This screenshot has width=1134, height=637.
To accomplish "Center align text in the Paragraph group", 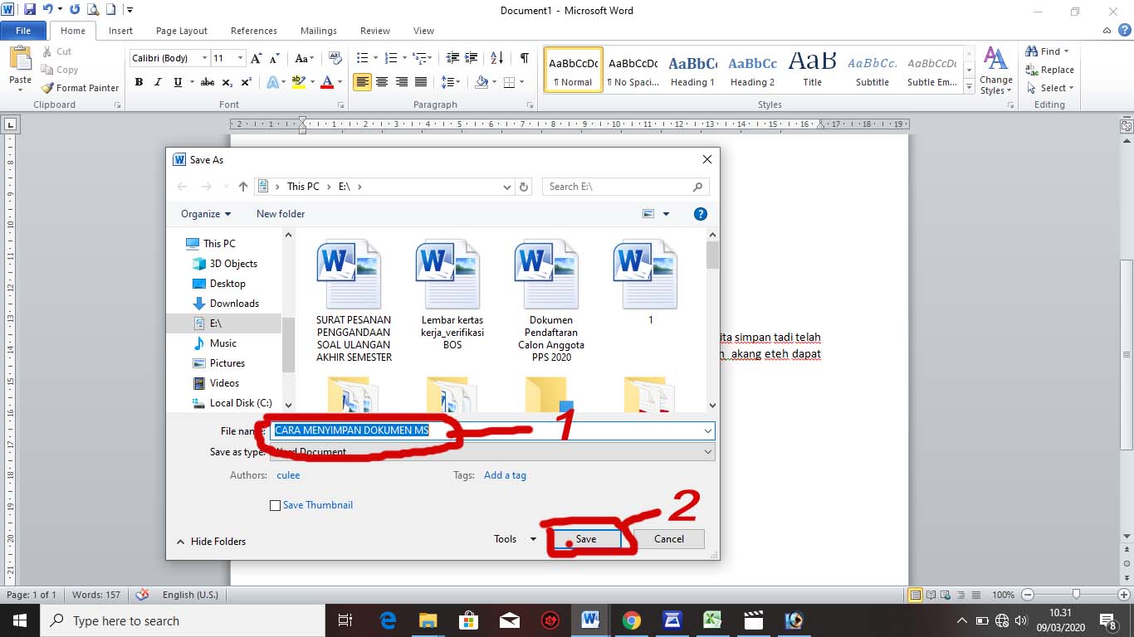I will coord(382,82).
